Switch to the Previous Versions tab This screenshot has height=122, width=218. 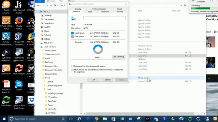(99, 9)
